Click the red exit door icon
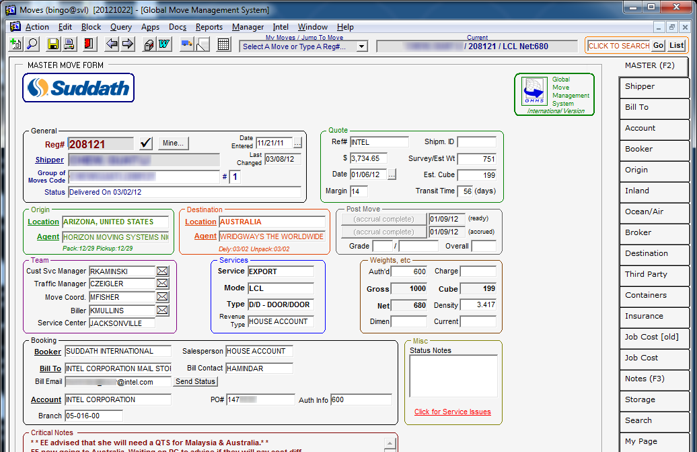 [x=88, y=44]
